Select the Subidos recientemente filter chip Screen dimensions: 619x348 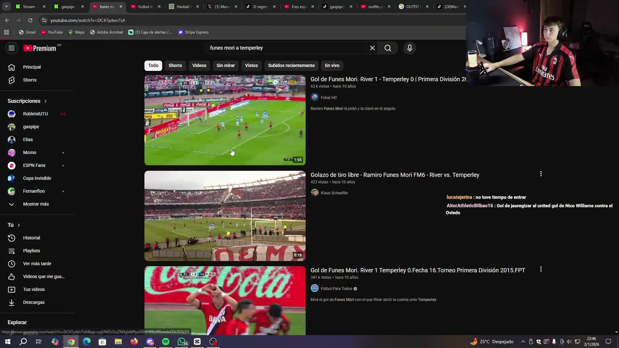click(291, 65)
